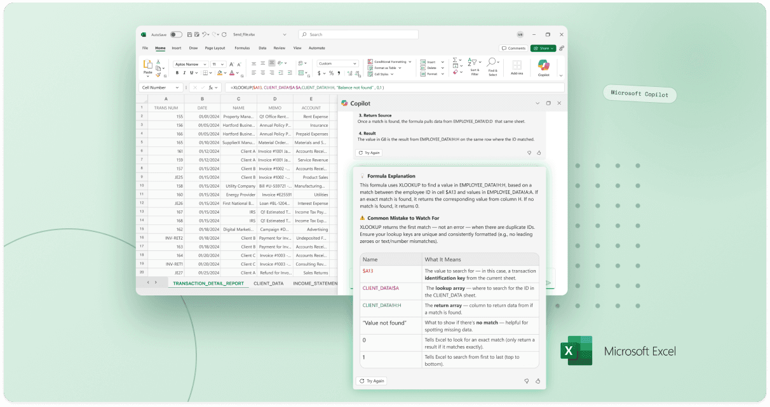770x407 pixels.
Task: Click the Insert Function fx icon
Action: [211, 87]
